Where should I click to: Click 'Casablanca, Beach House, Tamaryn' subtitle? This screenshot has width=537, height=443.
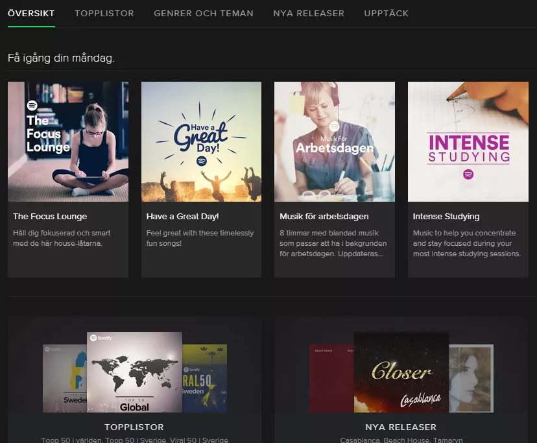(x=401, y=440)
